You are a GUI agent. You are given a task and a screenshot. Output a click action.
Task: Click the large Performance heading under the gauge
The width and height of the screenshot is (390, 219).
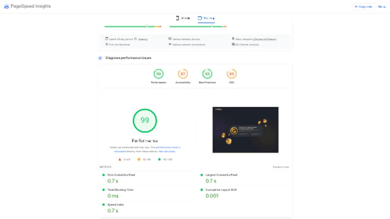(145, 141)
